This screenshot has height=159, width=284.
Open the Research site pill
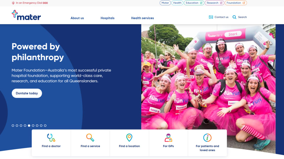tap(214, 3)
